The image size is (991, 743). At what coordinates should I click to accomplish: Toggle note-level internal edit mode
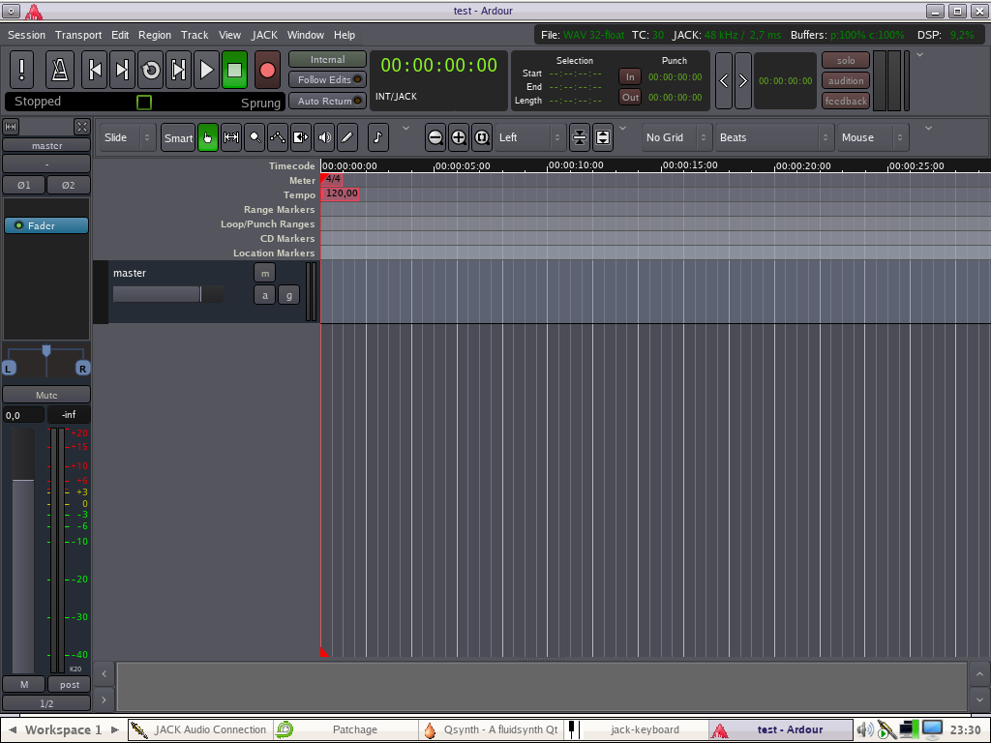pos(378,137)
